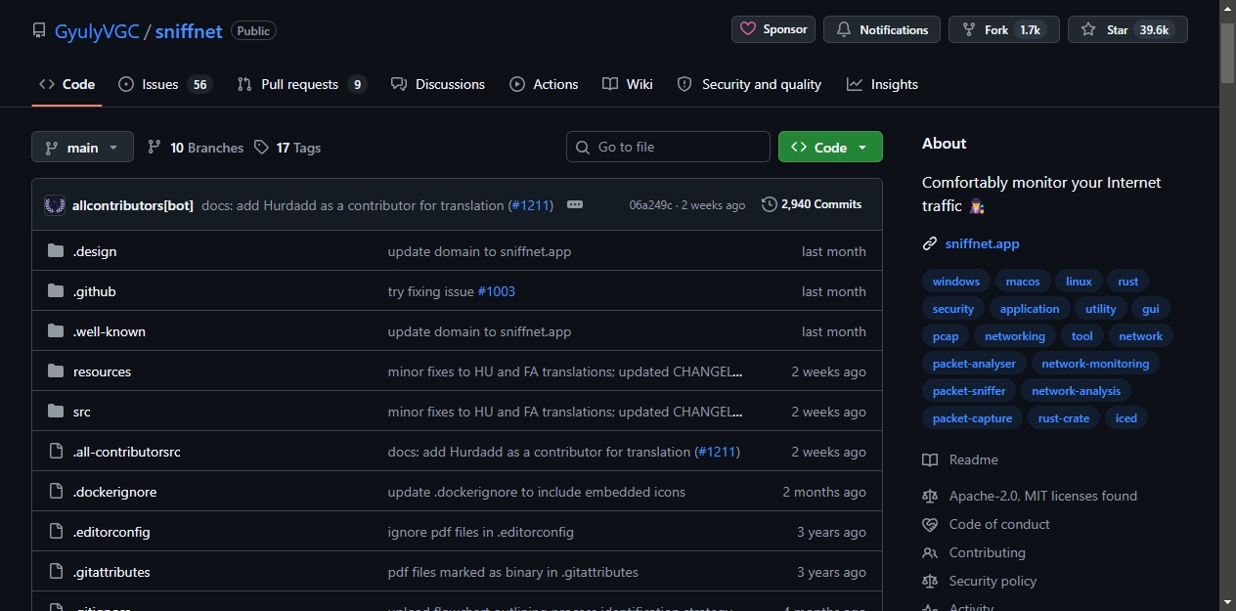Open Security and quality tab
This screenshot has width=1236, height=611.
[749, 84]
